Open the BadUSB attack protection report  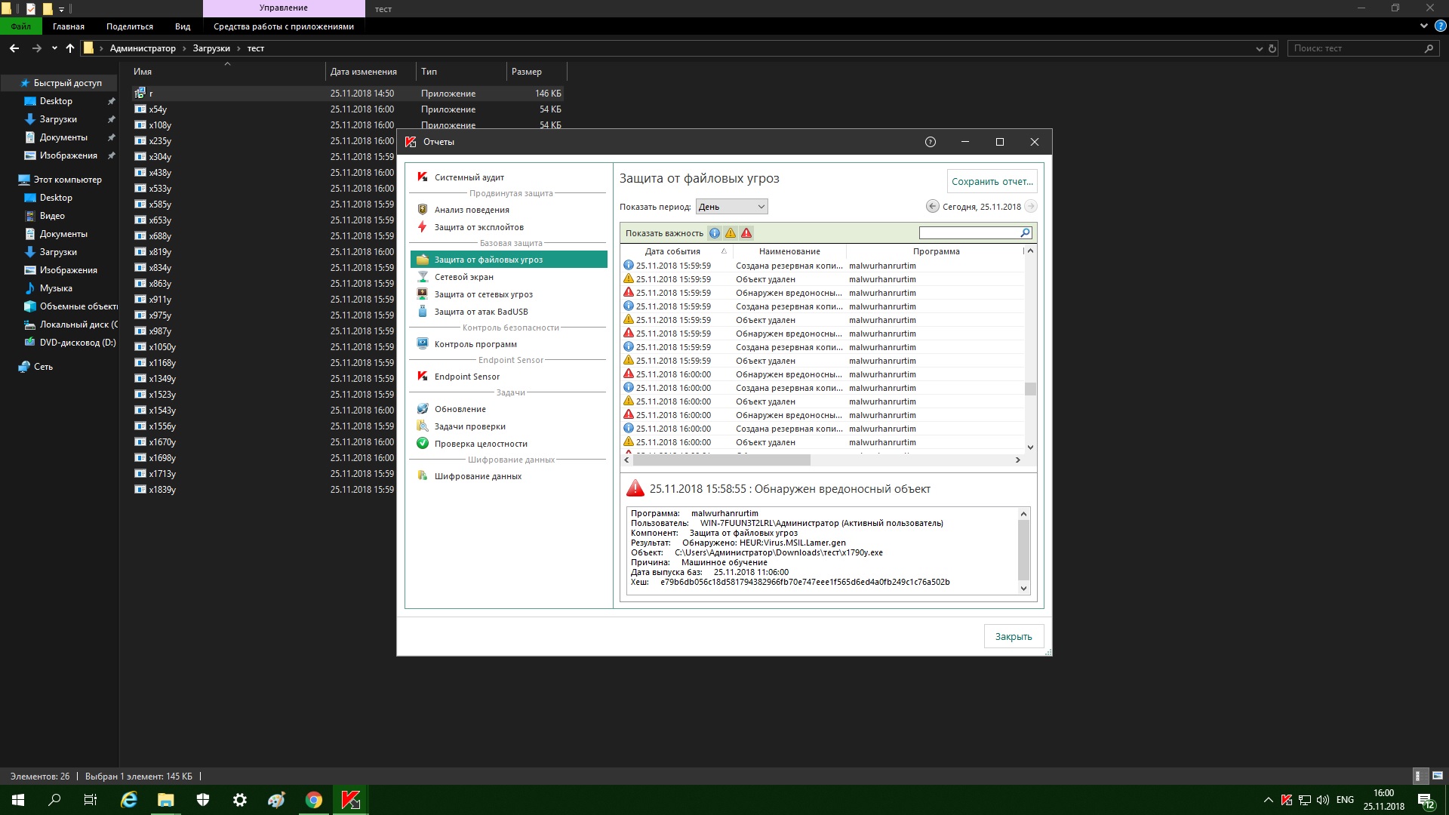click(x=481, y=312)
